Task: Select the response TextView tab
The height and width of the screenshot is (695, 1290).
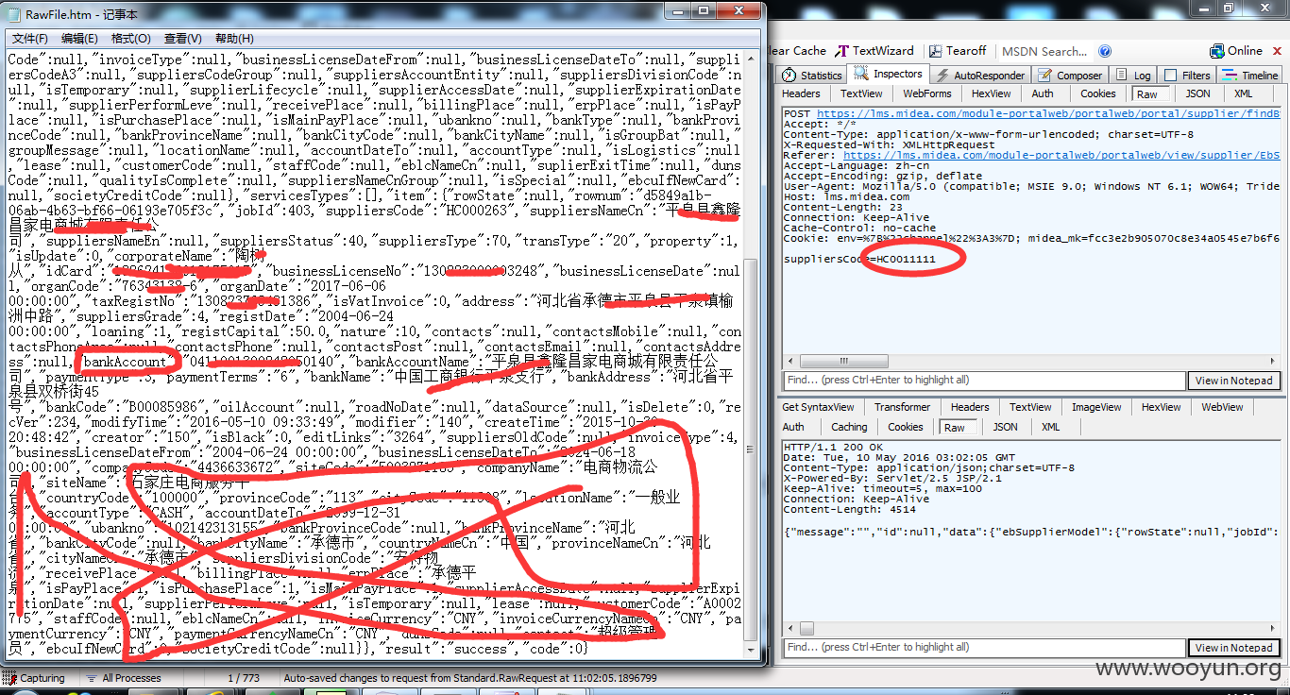Action: (x=1030, y=407)
